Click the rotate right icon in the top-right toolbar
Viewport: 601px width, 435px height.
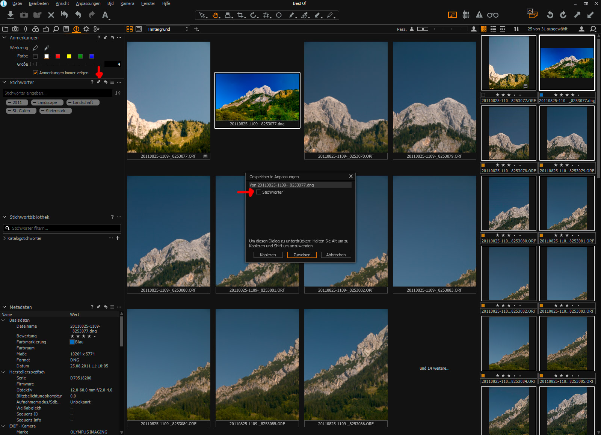tap(563, 15)
